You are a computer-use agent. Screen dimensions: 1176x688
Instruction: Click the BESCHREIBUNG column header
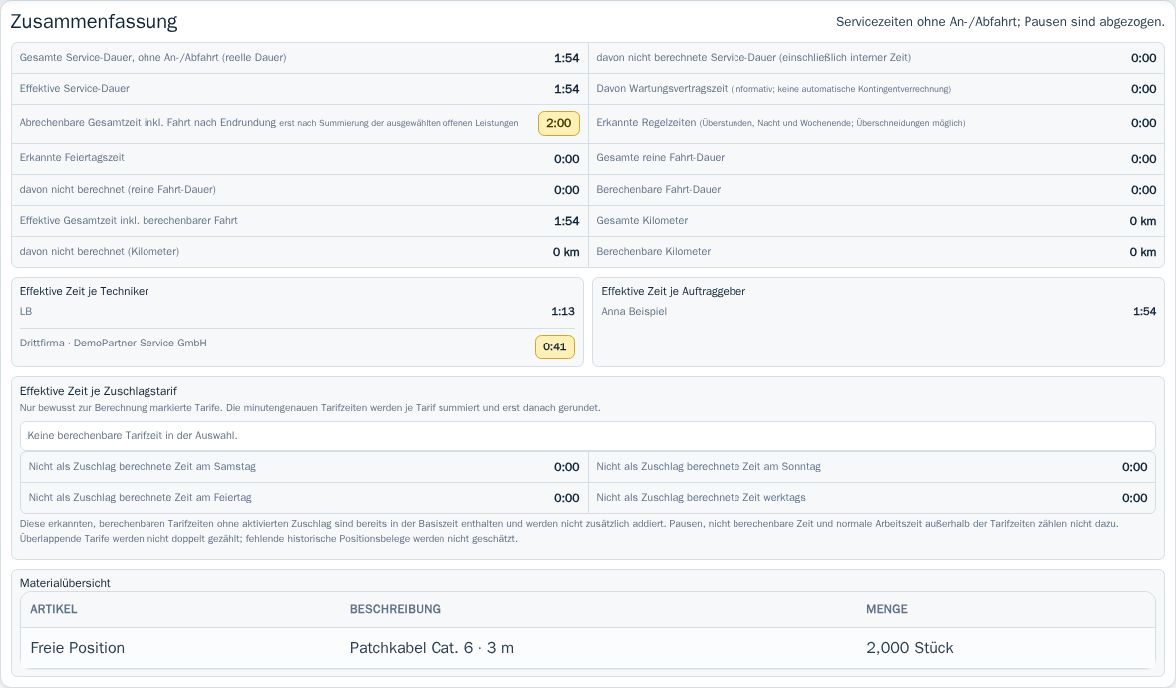[396, 609]
